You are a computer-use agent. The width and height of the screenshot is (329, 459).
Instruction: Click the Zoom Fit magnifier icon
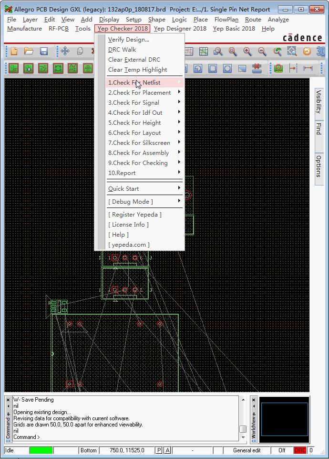[x=233, y=52]
